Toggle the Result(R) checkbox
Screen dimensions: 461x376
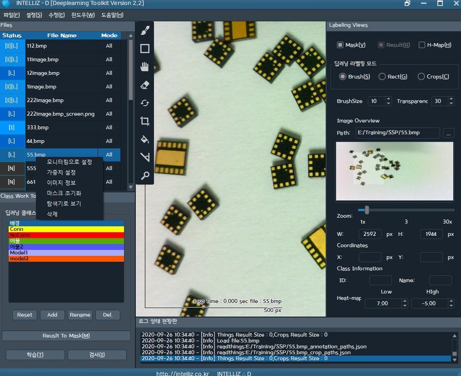coord(381,45)
